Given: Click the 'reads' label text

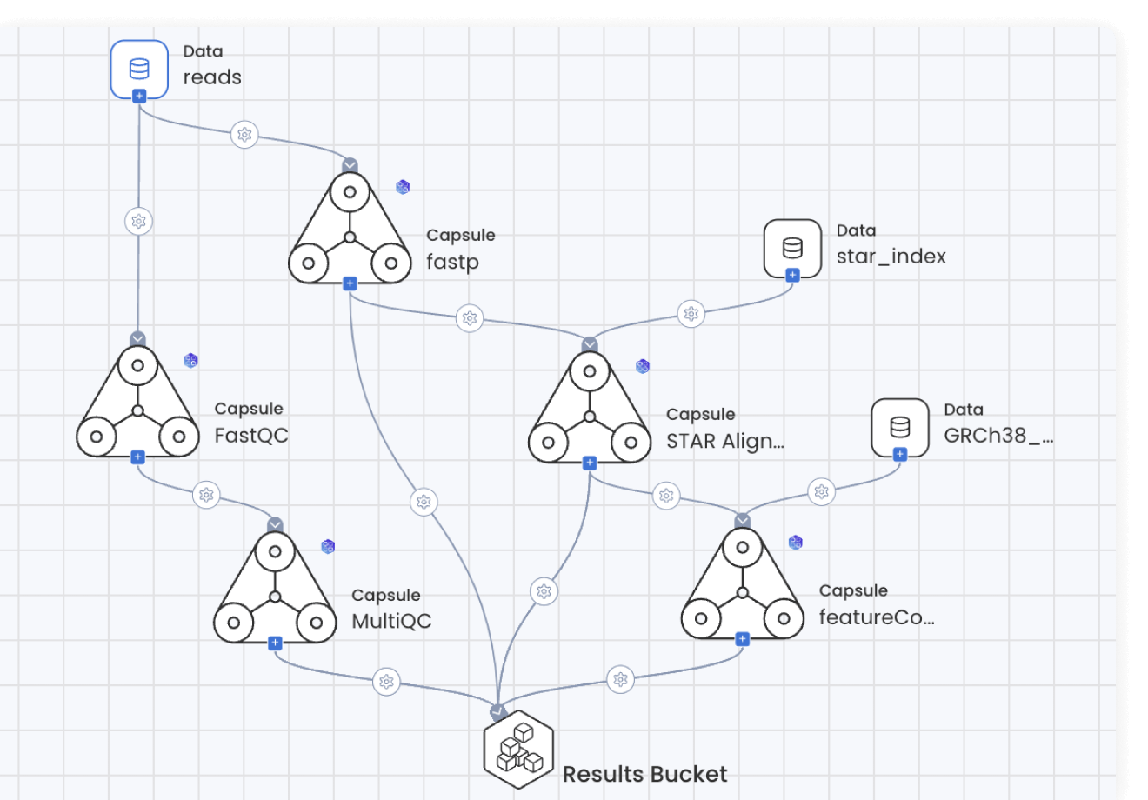Looking at the screenshot, I should (212, 77).
